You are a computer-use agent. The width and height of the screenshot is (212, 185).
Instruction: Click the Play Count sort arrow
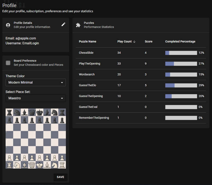(134, 42)
